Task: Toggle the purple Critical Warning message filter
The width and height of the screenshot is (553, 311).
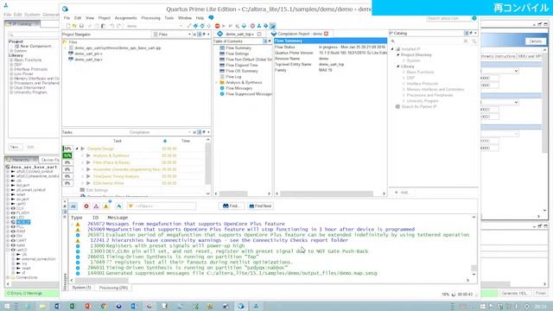Action: (96, 206)
